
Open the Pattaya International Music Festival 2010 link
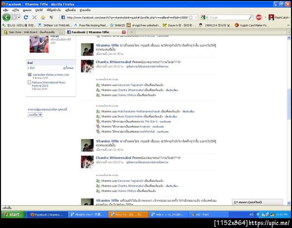pyautogui.click(x=49, y=84)
